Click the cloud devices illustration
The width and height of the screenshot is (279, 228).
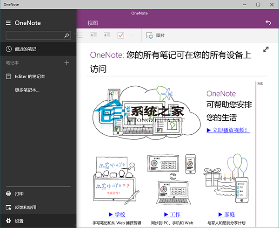coord(146,112)
